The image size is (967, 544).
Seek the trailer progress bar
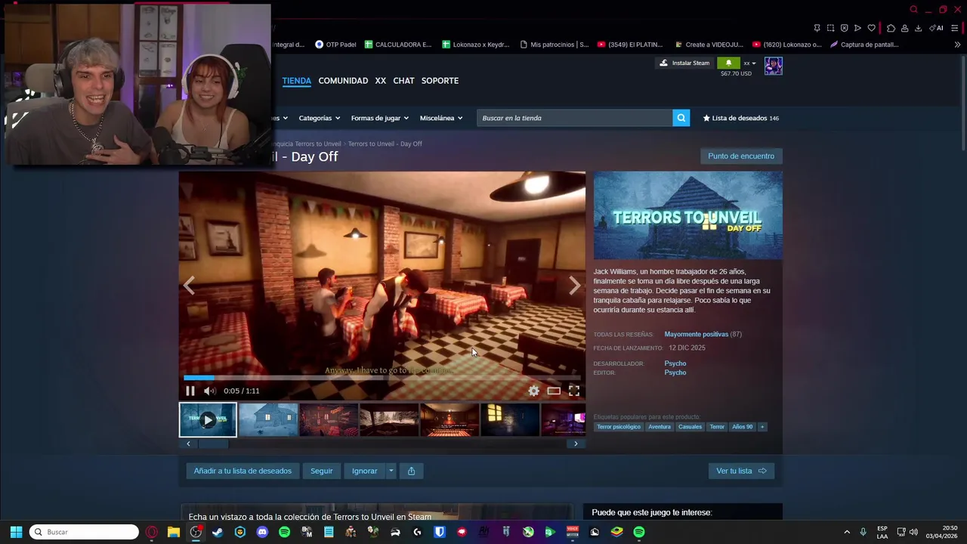tap(382, 377)
